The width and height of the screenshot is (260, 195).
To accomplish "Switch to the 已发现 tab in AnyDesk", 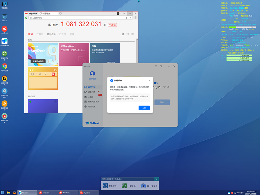I will click(63, 34).
